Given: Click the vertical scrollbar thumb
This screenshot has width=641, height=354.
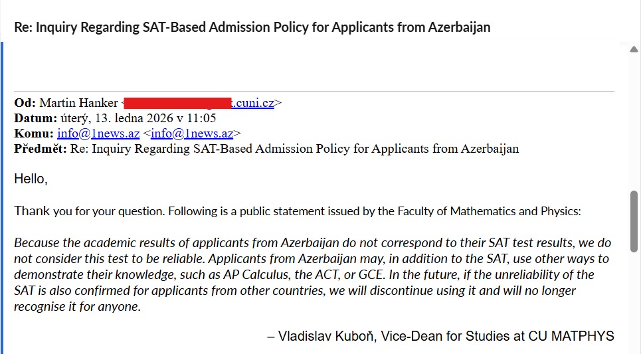Looking at the screenshot, I should click(x=634, y=220).
